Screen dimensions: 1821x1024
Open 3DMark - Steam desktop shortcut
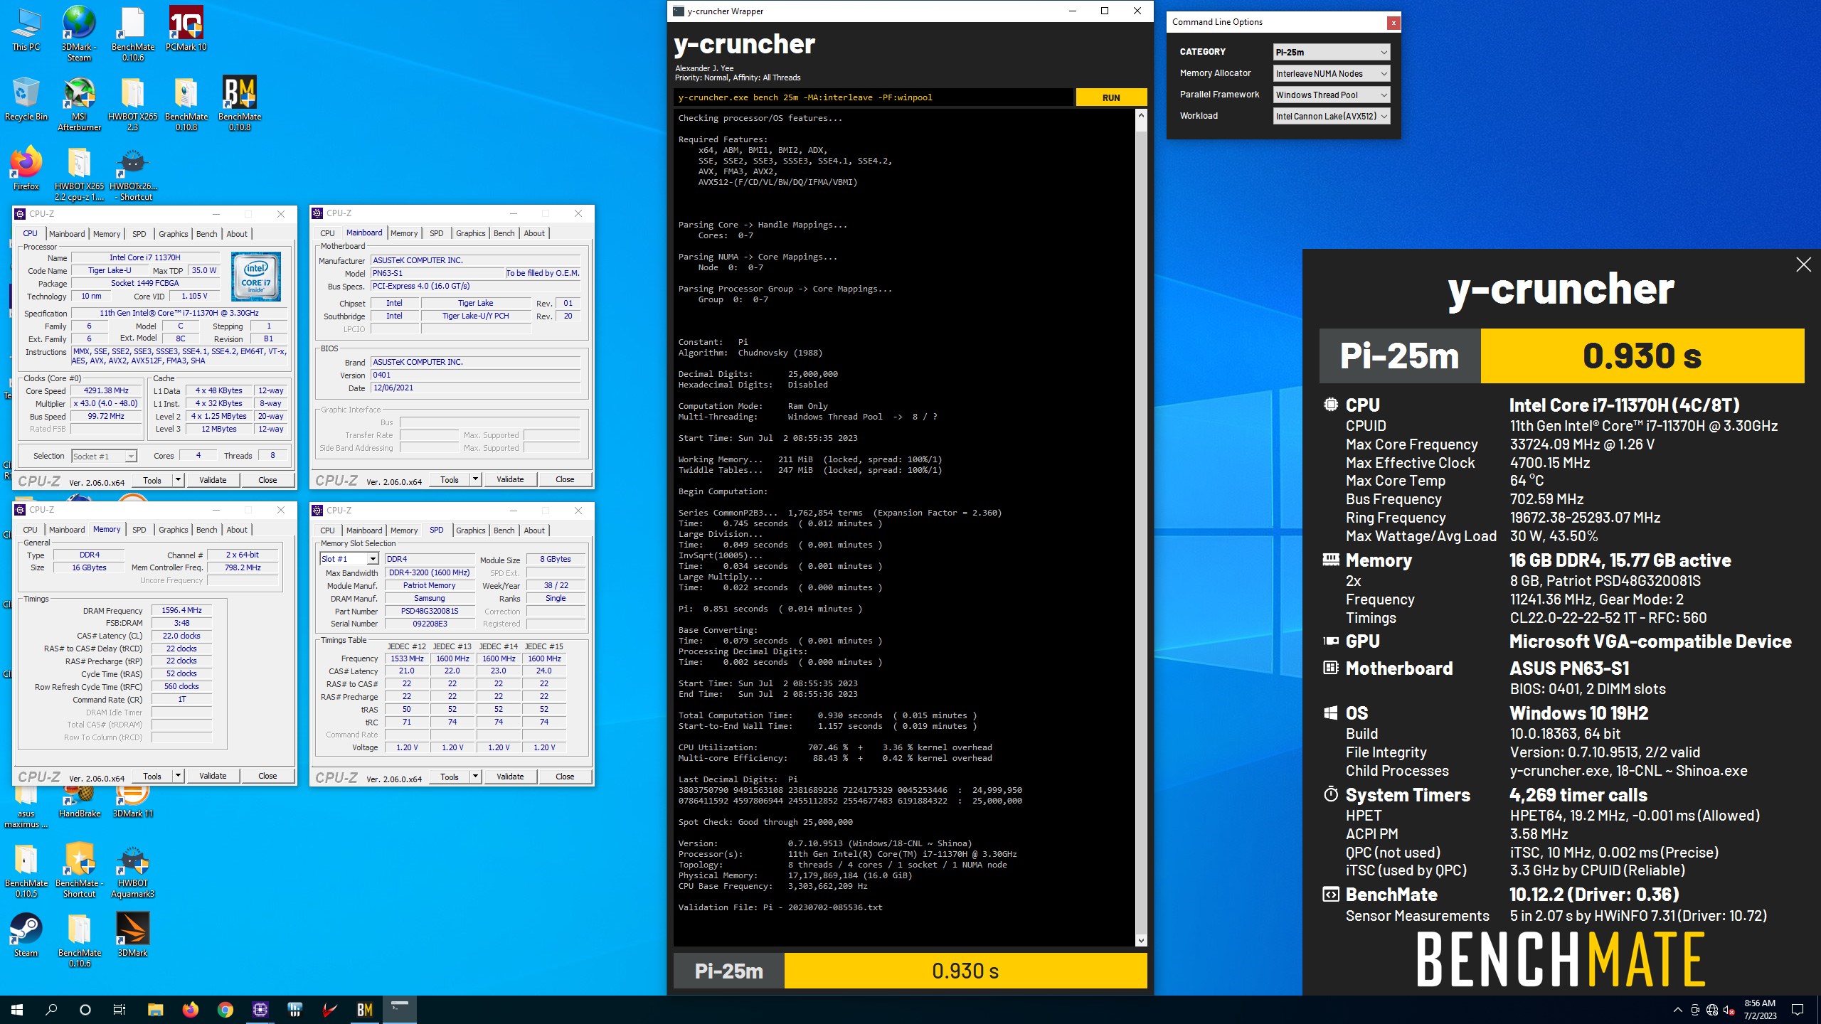tap(79, 33)
